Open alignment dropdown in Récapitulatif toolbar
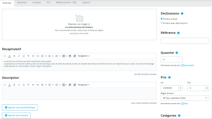Image resolution: width=212 pixels, height=119 pixels. 44,56
